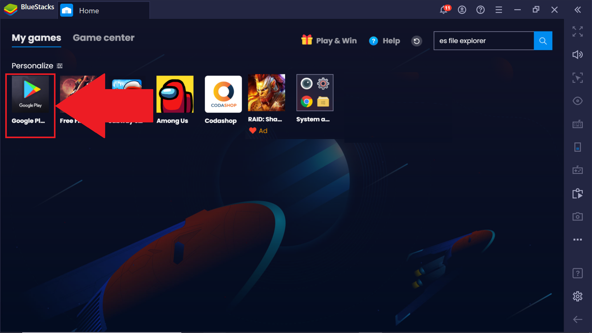
Task: Open sidebar boxed question mark help
Action: coord(578,273)
